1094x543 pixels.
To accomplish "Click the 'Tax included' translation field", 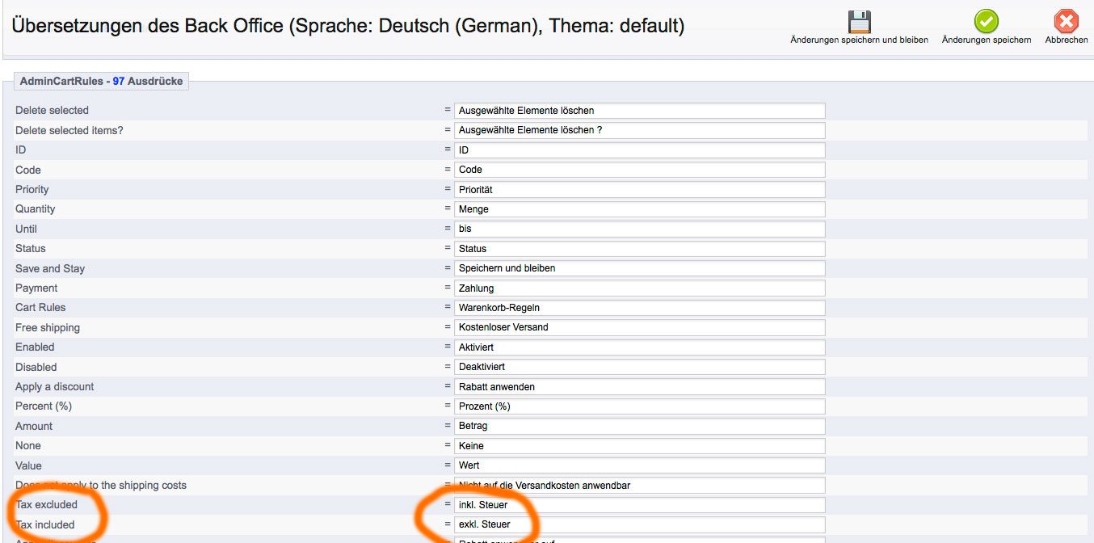I will [x=639, y=524].
